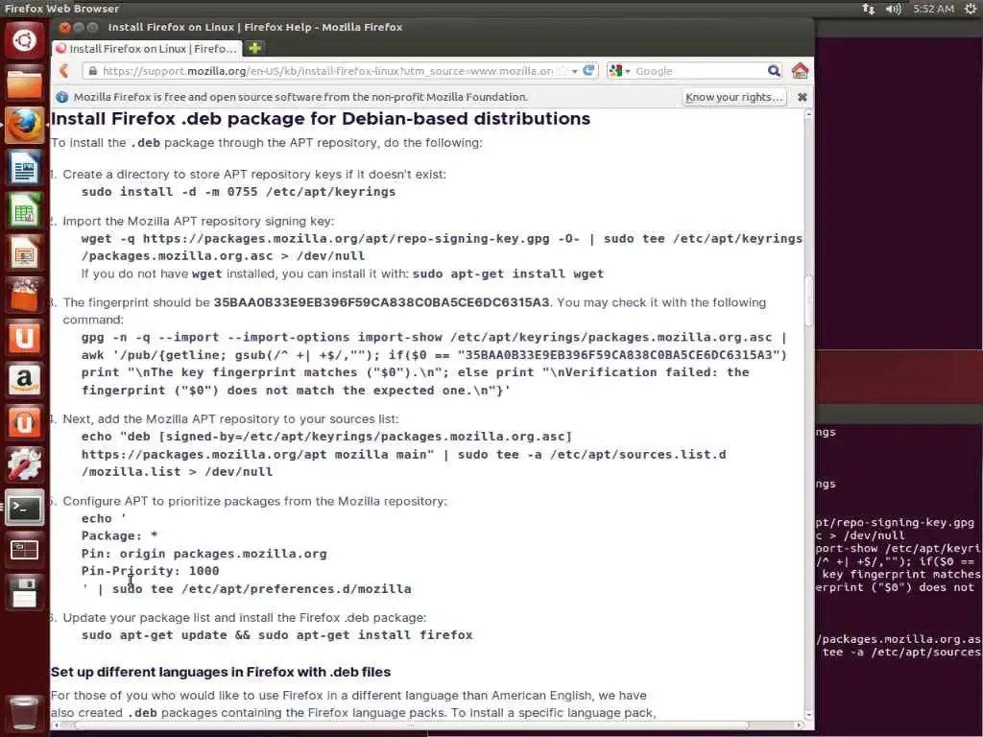This screenshot has height=737, width=983.
Task: Click the horizontal scrollbar at page bottom
Action: [x=411, y=725]
